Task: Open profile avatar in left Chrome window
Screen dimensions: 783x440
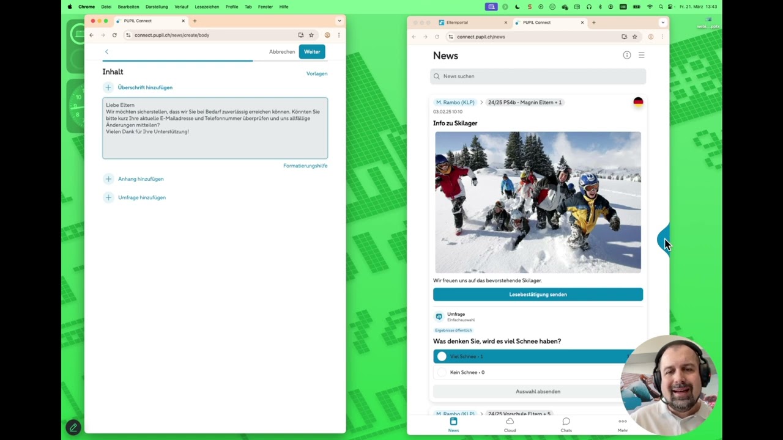Action: click(327, 35)
